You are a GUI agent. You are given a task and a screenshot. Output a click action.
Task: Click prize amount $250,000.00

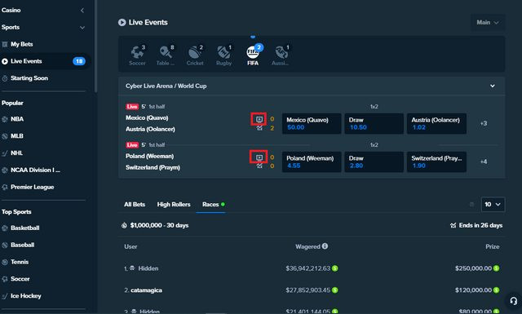[473, 268]
